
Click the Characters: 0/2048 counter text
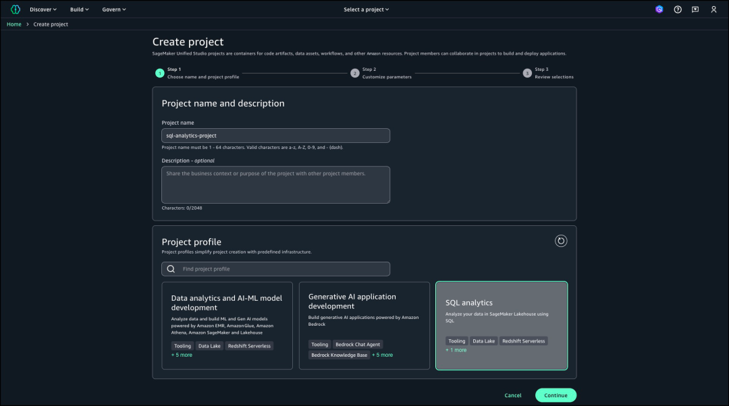pyautogui.click(x=182, y=208)
